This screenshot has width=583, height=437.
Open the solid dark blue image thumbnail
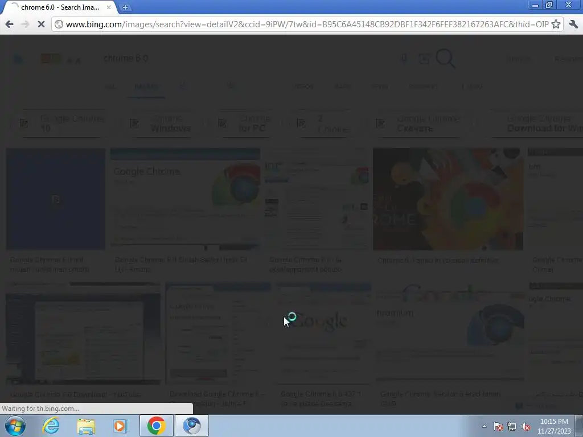tap(56, 199)
